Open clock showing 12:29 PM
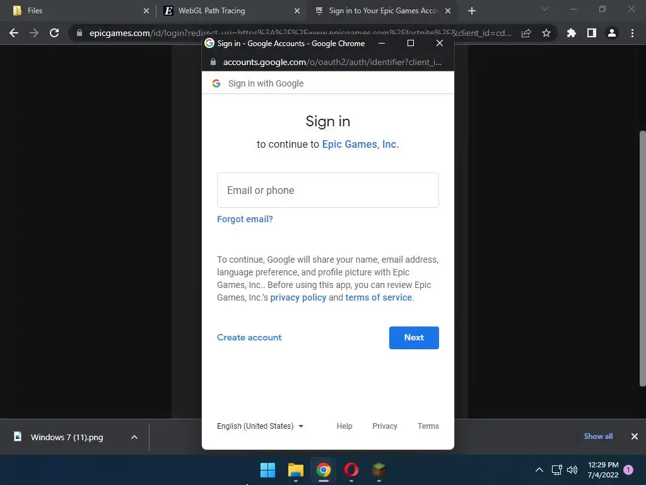Image resolution: width=646 pixels, height=485 pixels. pyautogui.click(x=603, y=470)
